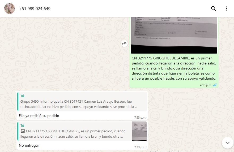Click the green message about posible fraude

coord(174,68)
